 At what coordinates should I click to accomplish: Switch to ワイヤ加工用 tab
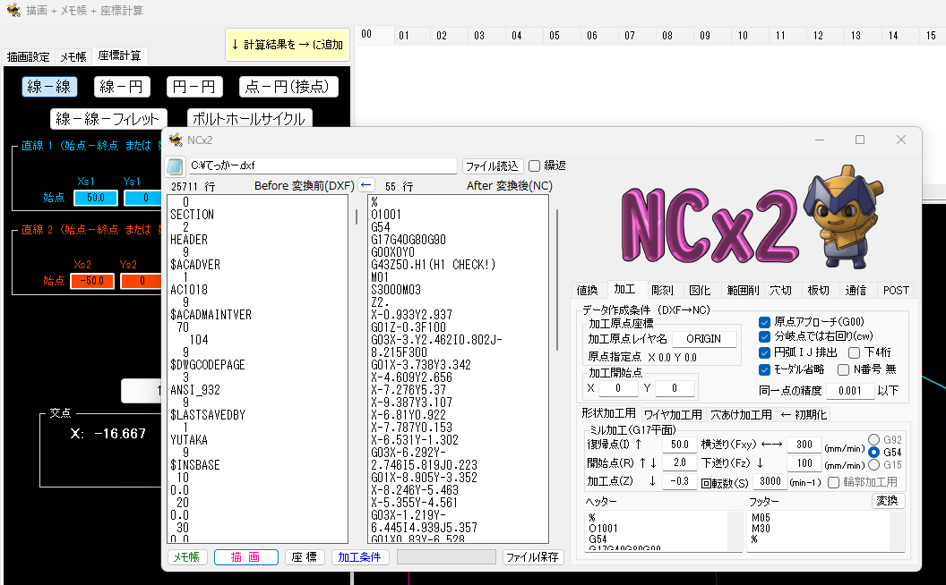coord(673,414)
